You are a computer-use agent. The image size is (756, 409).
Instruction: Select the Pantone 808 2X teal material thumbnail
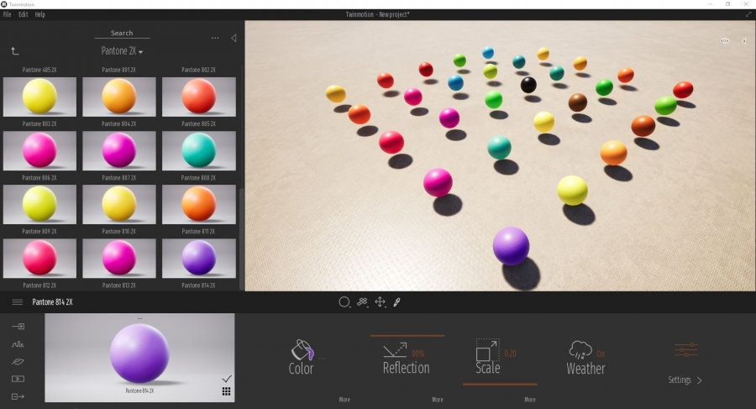click(x=199, y=150)
